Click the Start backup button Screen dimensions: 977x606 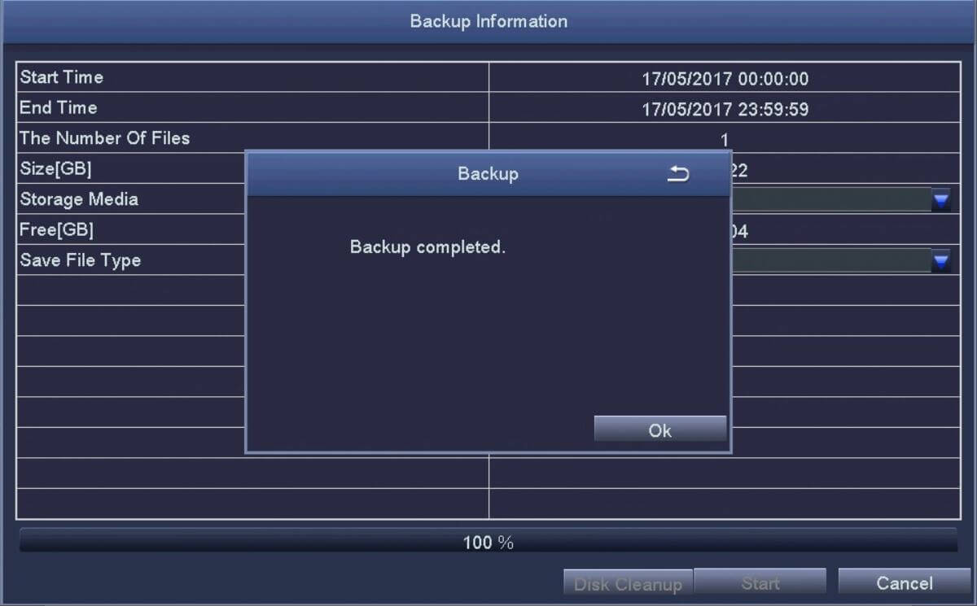(x=760, y=582)
